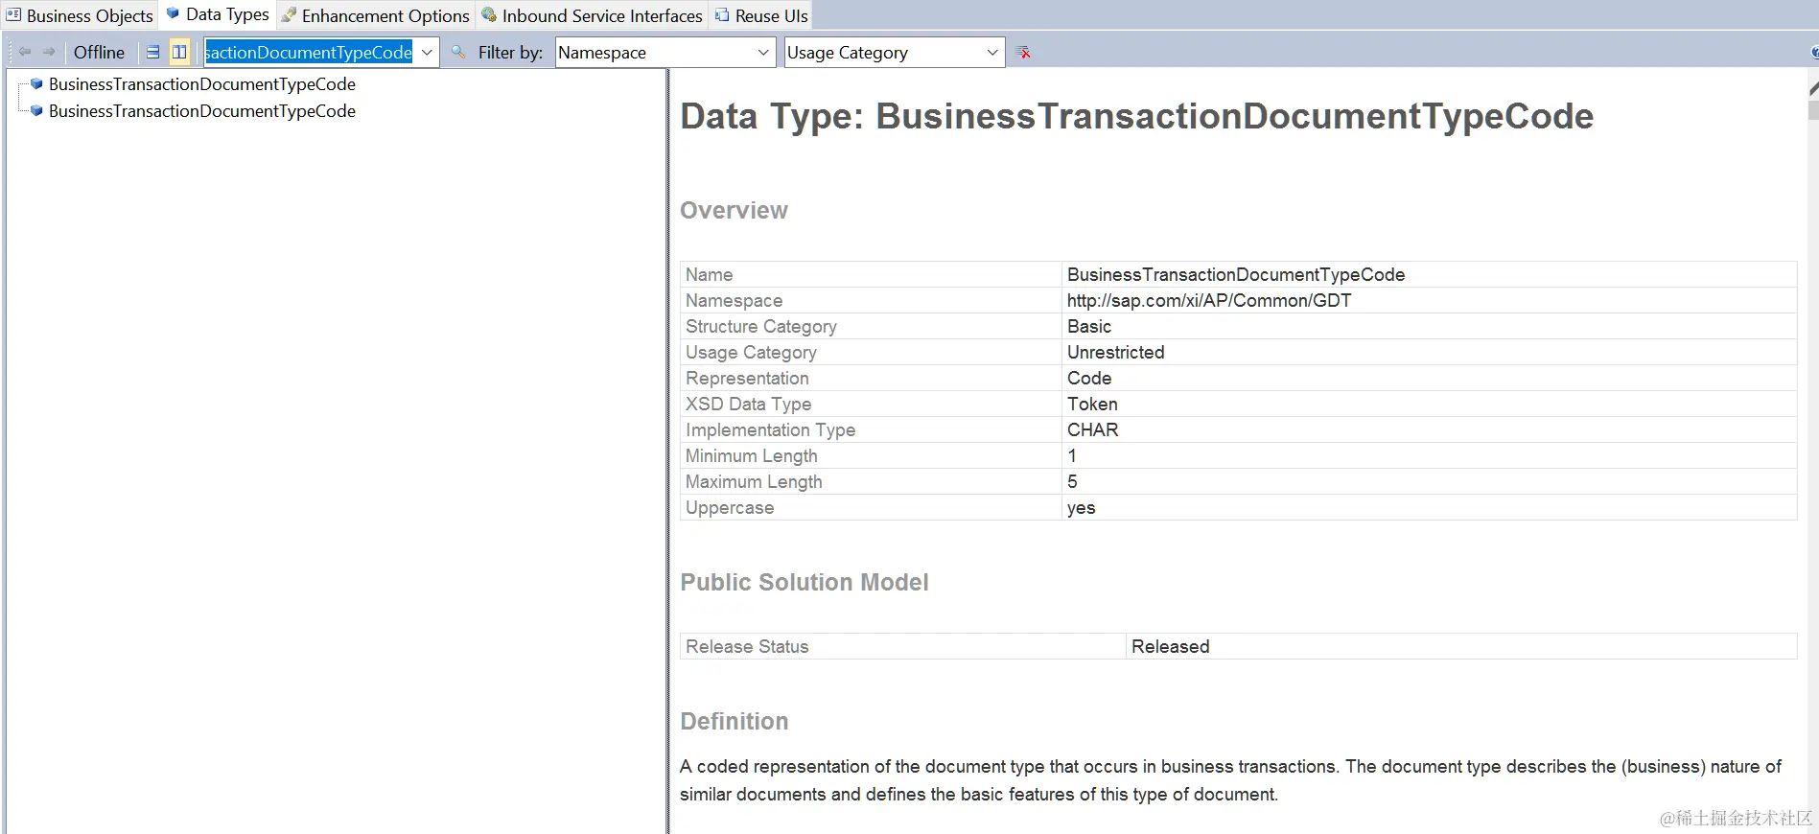This screenshot has height=834, width=1819.
Task: Go back with the left arrow toolbar icon
Action: [x=25, y=52]
